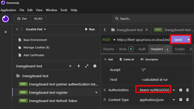
Task: Run the collection with Run button
Action: pyautogui.click(x=90, y=29)
